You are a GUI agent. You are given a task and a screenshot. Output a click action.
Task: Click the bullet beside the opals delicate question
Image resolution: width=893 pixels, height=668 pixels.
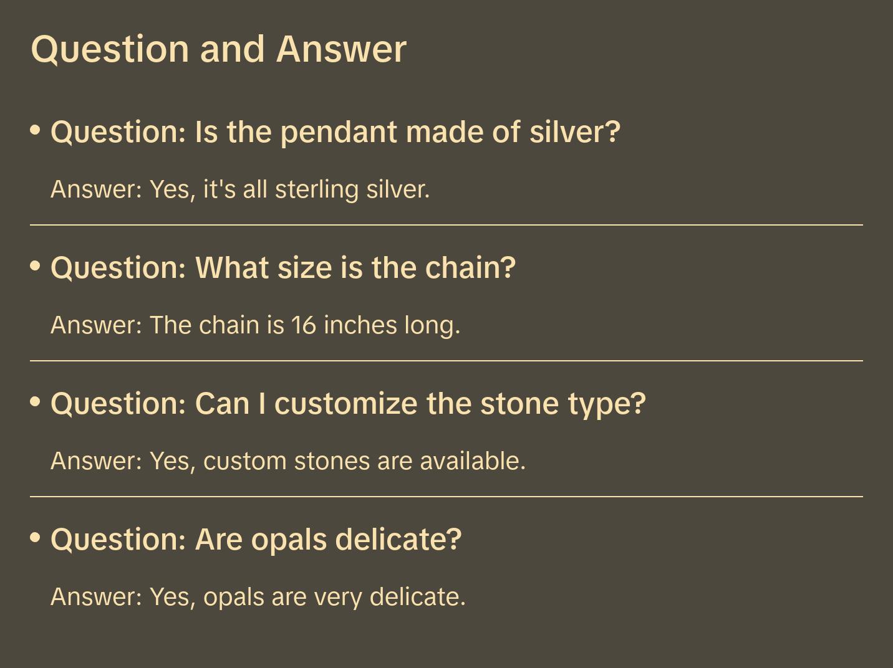tap(36, 538)
